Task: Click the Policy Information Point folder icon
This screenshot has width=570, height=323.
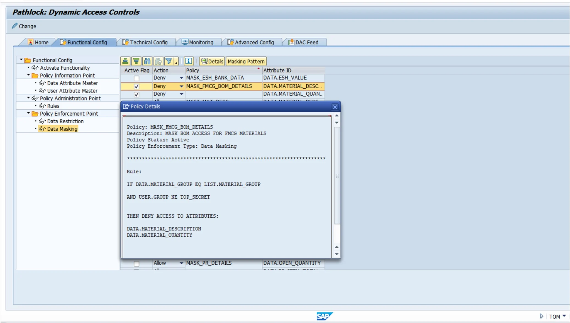Action: coord(35,75)
